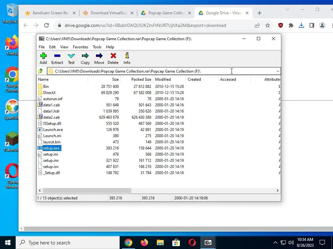Sort by the Packed Size column

(137, 79)
